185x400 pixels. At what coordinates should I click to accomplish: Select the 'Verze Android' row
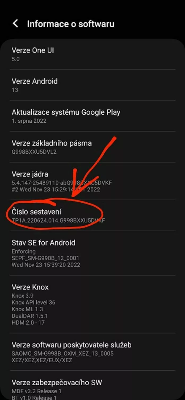pyautogui.click(x=93, y=85)
